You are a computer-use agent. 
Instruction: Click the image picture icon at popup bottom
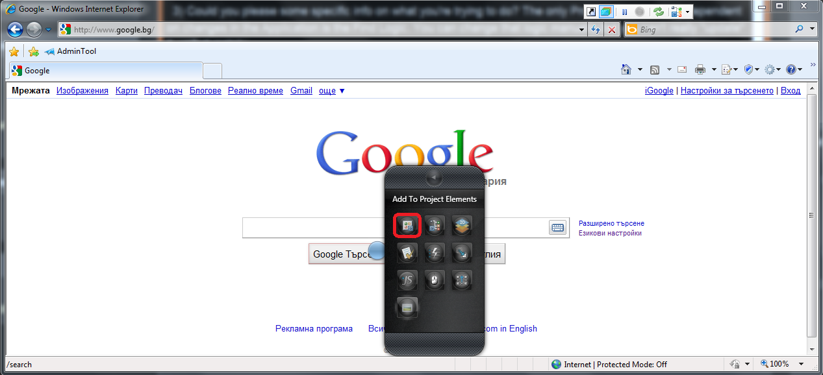pos(407,308)
